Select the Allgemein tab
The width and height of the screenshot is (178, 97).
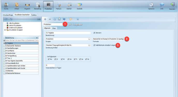pos(47,28)
